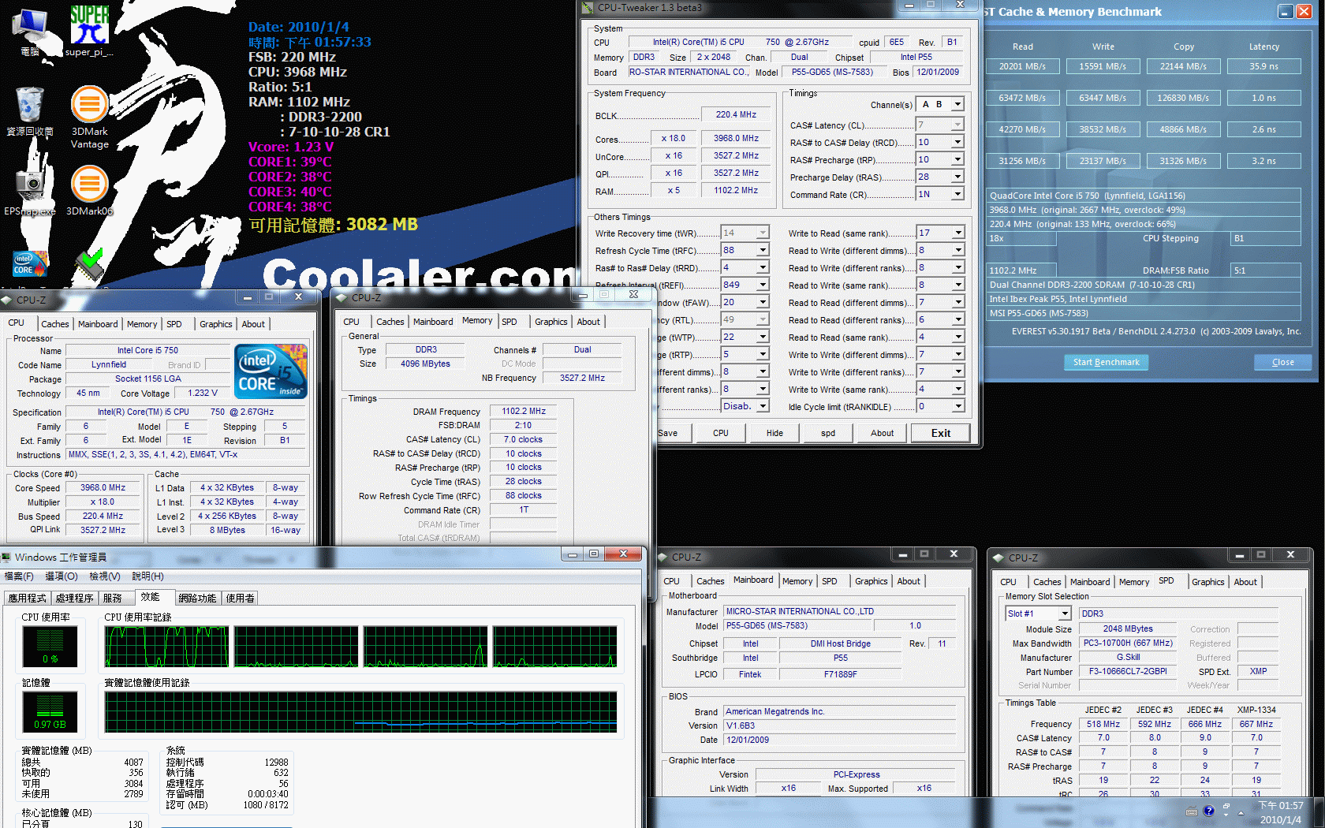
Task: Select the Intel Core flame desktop icon
Action: pyautogui.click(x=30, y=263)
